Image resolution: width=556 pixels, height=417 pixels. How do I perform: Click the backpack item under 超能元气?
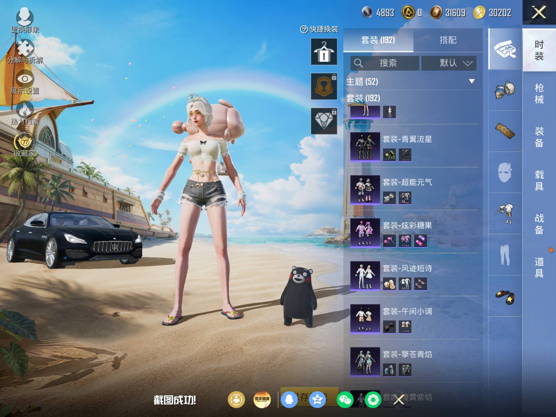tap(389, 198)
